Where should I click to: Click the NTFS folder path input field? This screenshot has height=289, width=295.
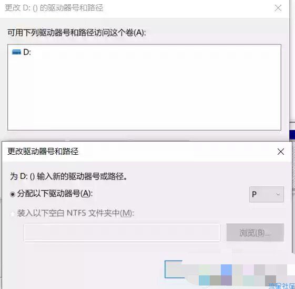click(x=122, y=232)
